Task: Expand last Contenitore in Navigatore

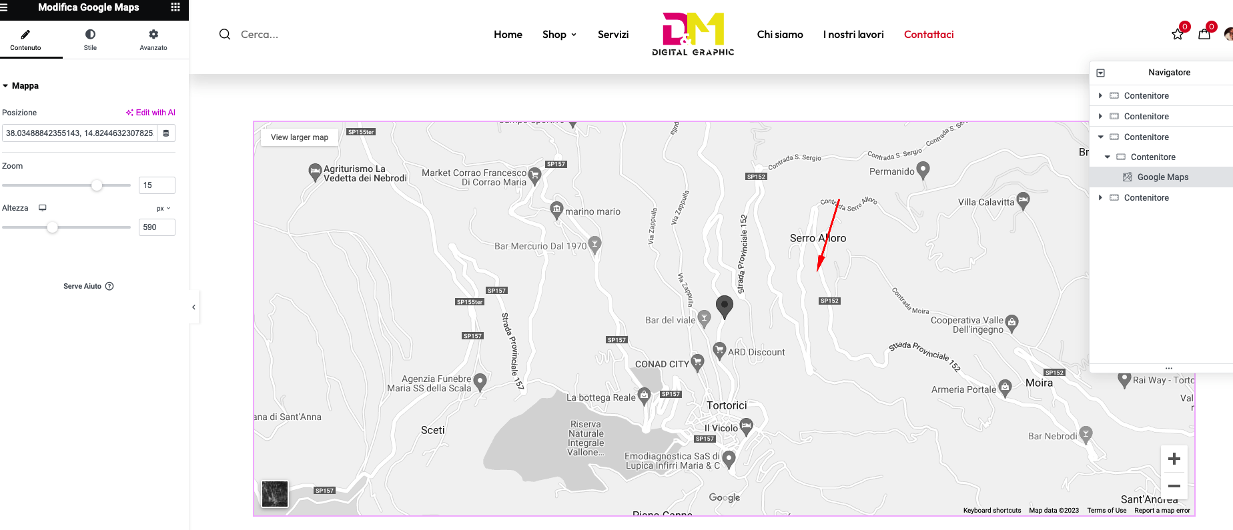Action: click(x=1100, y=198)
